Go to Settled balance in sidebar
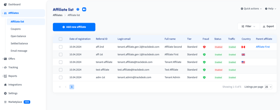 [19, 43]
